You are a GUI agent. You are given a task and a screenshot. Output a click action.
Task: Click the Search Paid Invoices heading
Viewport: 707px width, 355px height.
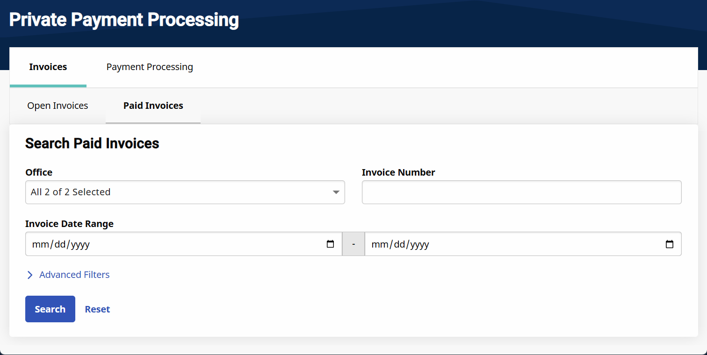pos(92,143)
